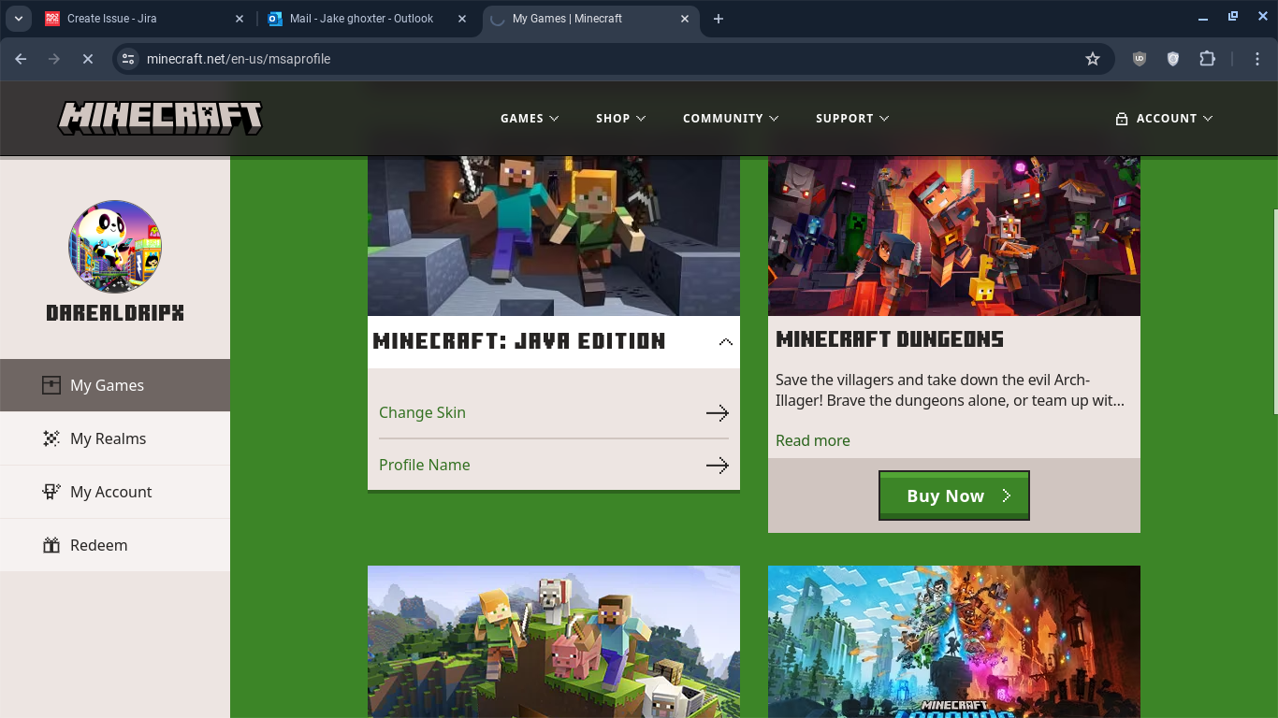This screenshot has width=1278, height=718.
Task: Expand the Shop menu
Action: pyautogui.click(x=621, y=119)
